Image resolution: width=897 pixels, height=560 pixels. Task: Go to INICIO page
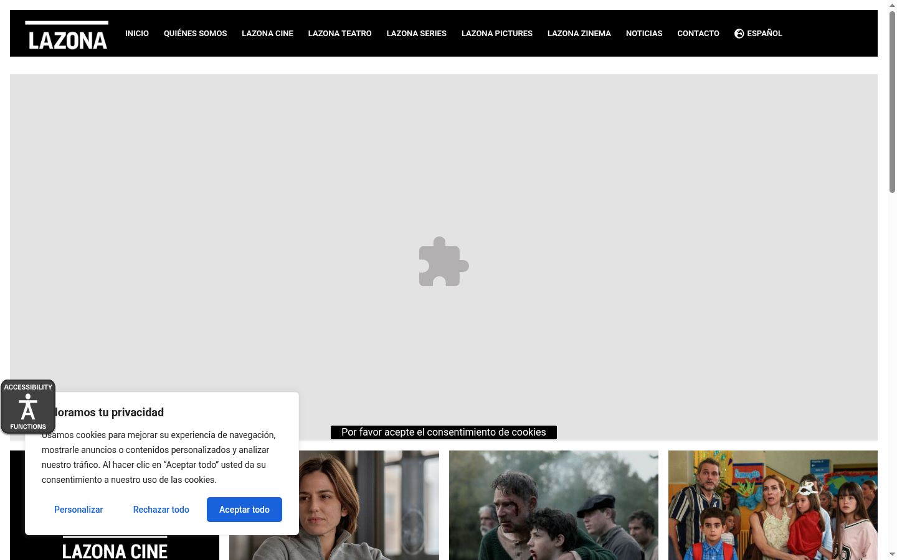click(x=137, y=34)
